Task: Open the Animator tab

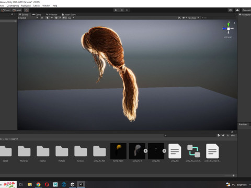Action: tap(51, 15)
